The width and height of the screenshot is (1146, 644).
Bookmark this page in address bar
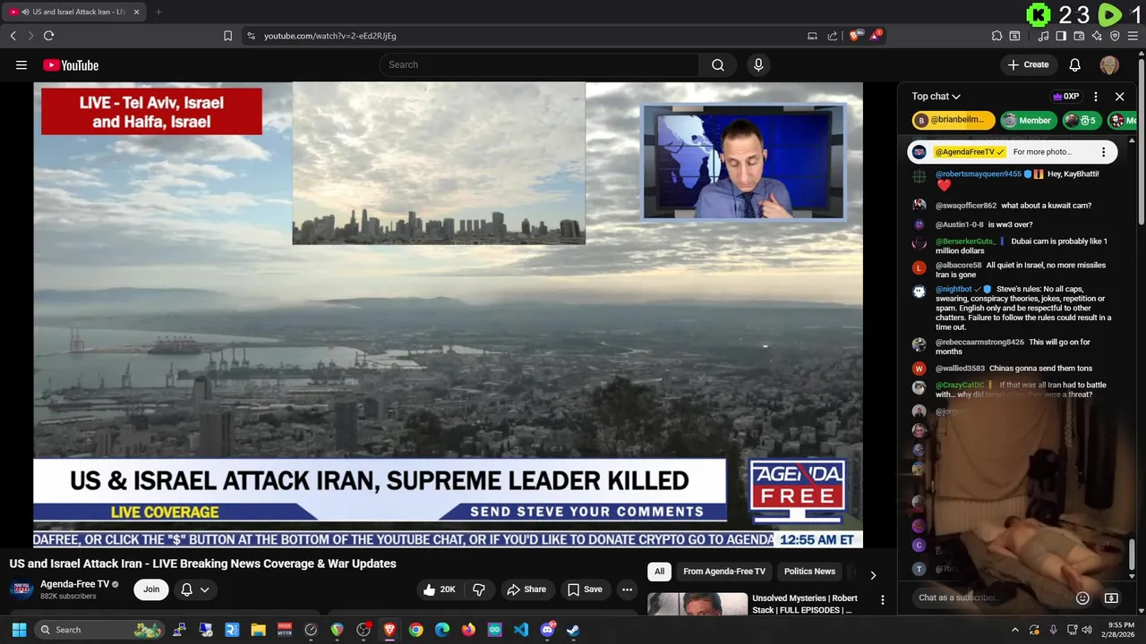pyautogui.click(x=227, y=36)
